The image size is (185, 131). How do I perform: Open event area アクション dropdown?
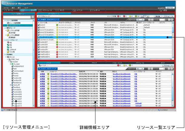168,65
